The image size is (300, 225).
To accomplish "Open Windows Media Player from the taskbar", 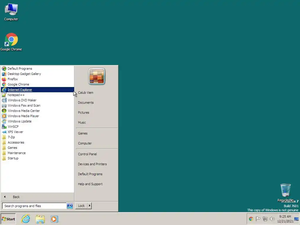I will pyautogui.click(x=54, y=219).
